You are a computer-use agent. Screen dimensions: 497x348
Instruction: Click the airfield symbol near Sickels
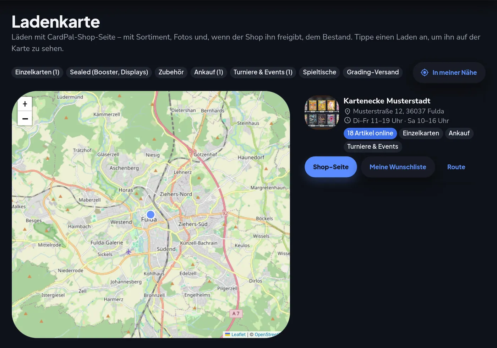(128, 252)
